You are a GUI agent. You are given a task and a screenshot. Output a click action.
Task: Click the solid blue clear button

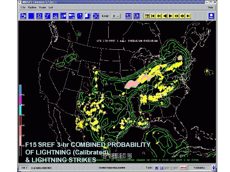pyautogui.click(x=31, y=16)
